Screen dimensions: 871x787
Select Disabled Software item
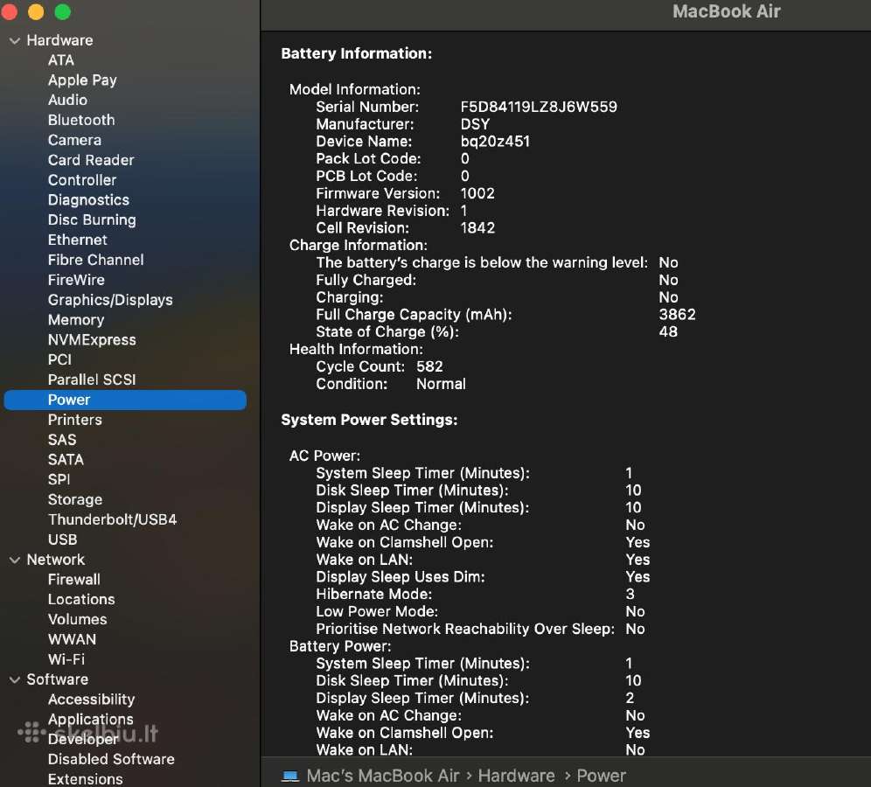coord(112,760)
